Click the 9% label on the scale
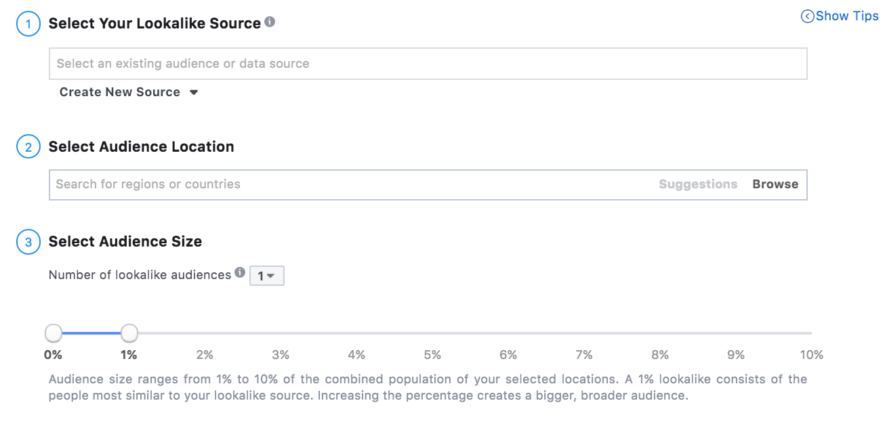885x424 pixels. [736, 355]
